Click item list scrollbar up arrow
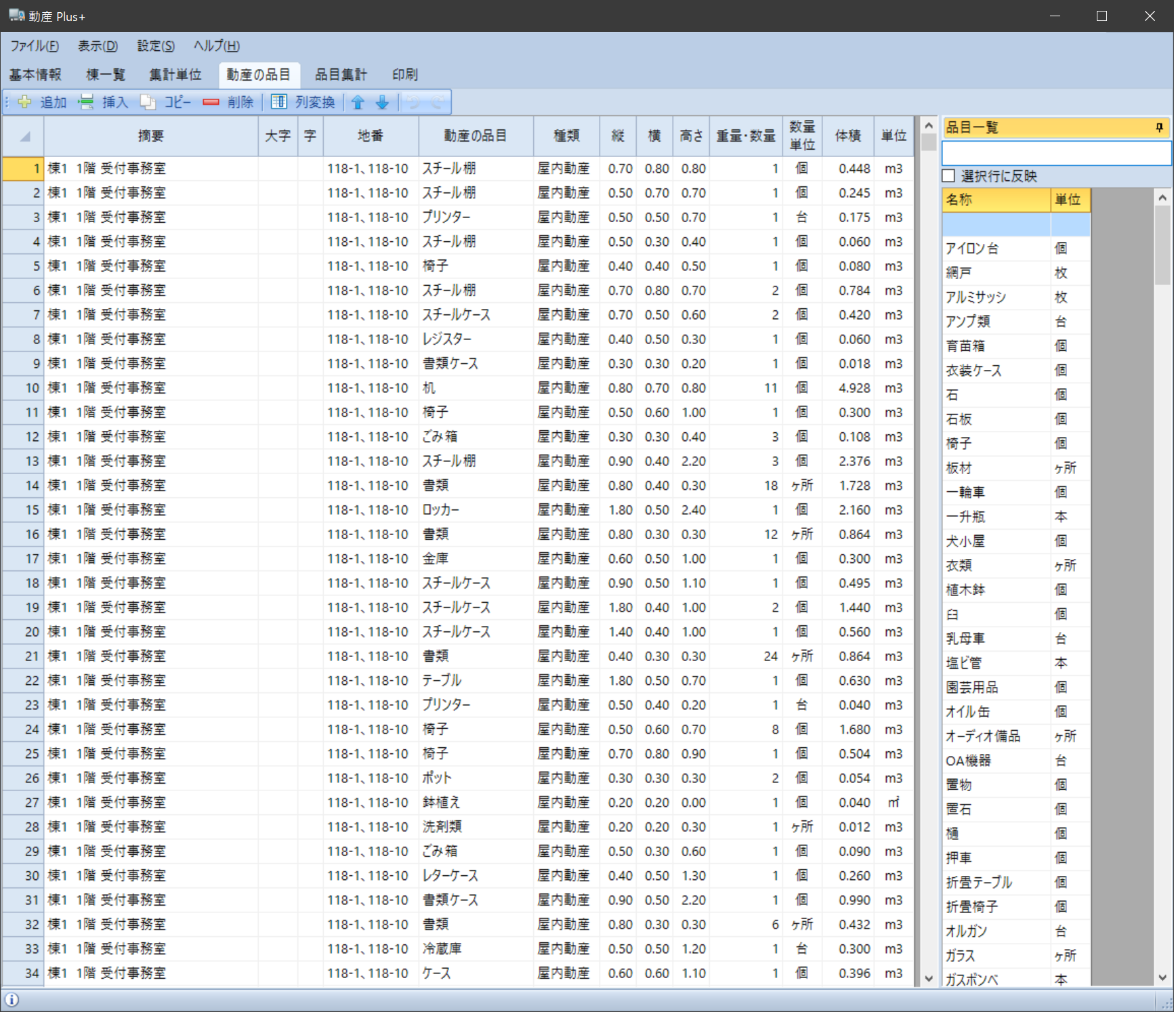 (x=1162, y=198)
